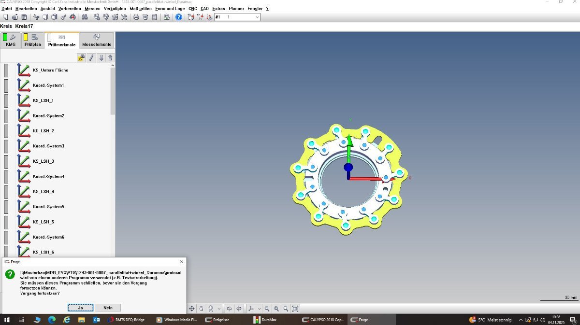Click Nein in the Frage dialog
Screen dimensions: 580x325
tap(108, 308)
